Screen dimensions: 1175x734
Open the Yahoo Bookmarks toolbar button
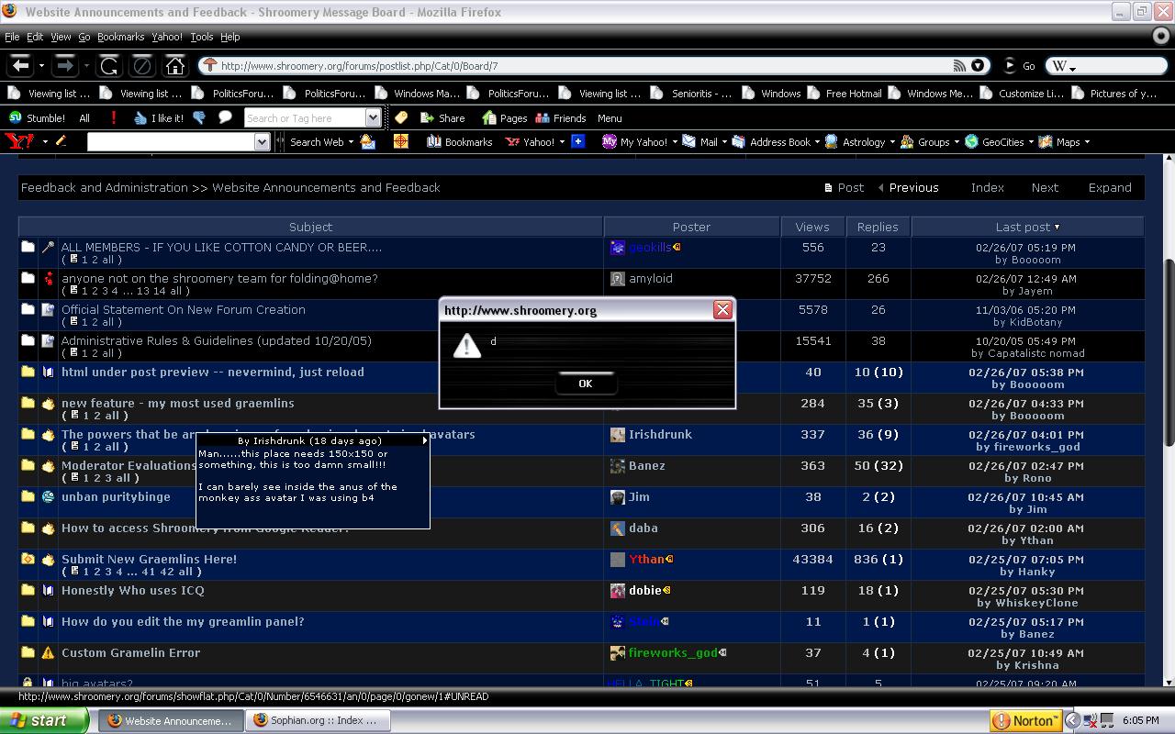tap(460, 142)
